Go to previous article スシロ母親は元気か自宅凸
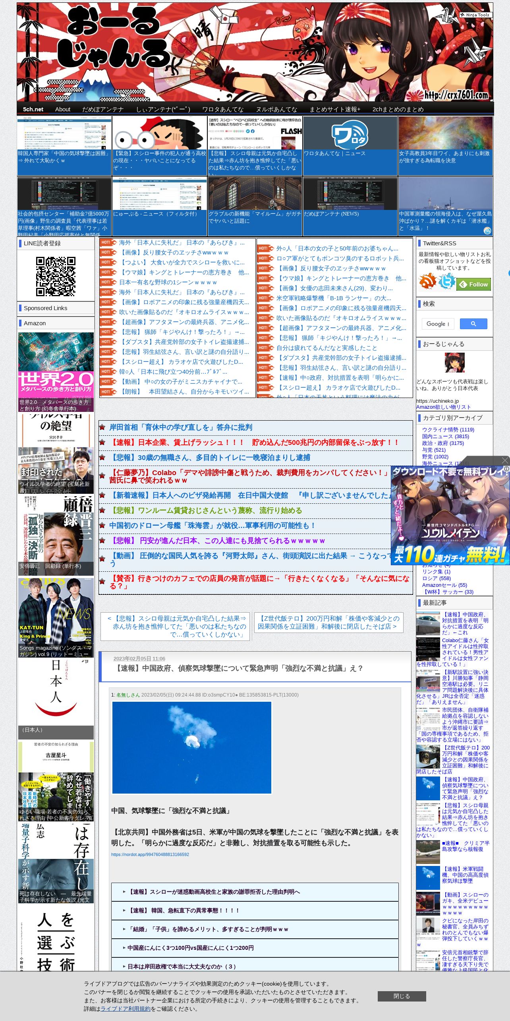Image resolution: width=510 pixels, height=1021 pixels. coord(175,626)
